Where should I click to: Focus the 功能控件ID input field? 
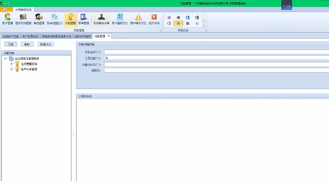click(216, 65)
